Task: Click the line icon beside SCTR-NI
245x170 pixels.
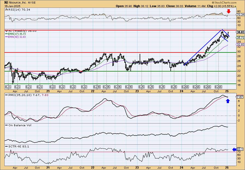Action: (x=7, y=146)
